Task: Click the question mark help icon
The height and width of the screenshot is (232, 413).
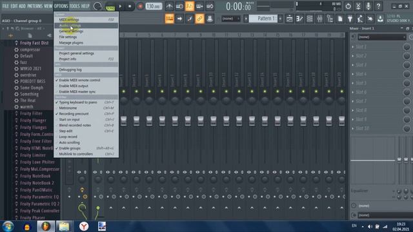Action: click(x=379, y=6)
